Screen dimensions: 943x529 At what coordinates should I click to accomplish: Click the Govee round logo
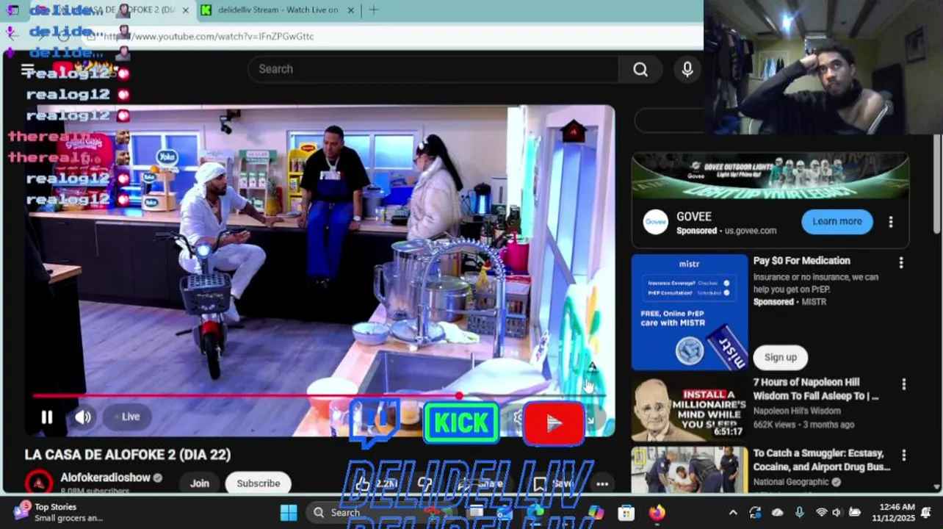point(656,222)
